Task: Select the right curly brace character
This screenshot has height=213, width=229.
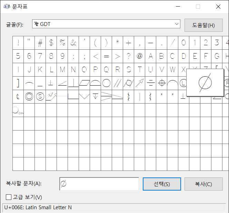Action: pos(151,97)
